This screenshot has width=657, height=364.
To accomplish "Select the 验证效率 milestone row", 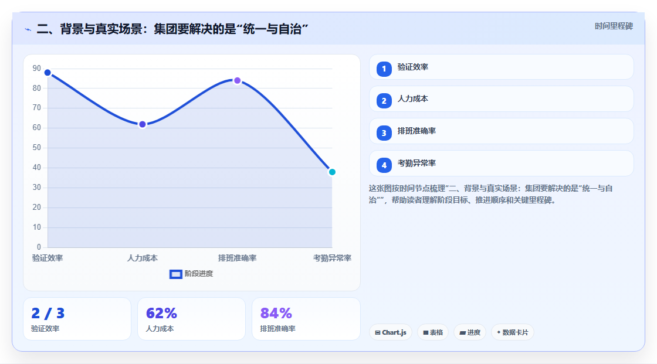I will 501,67.
